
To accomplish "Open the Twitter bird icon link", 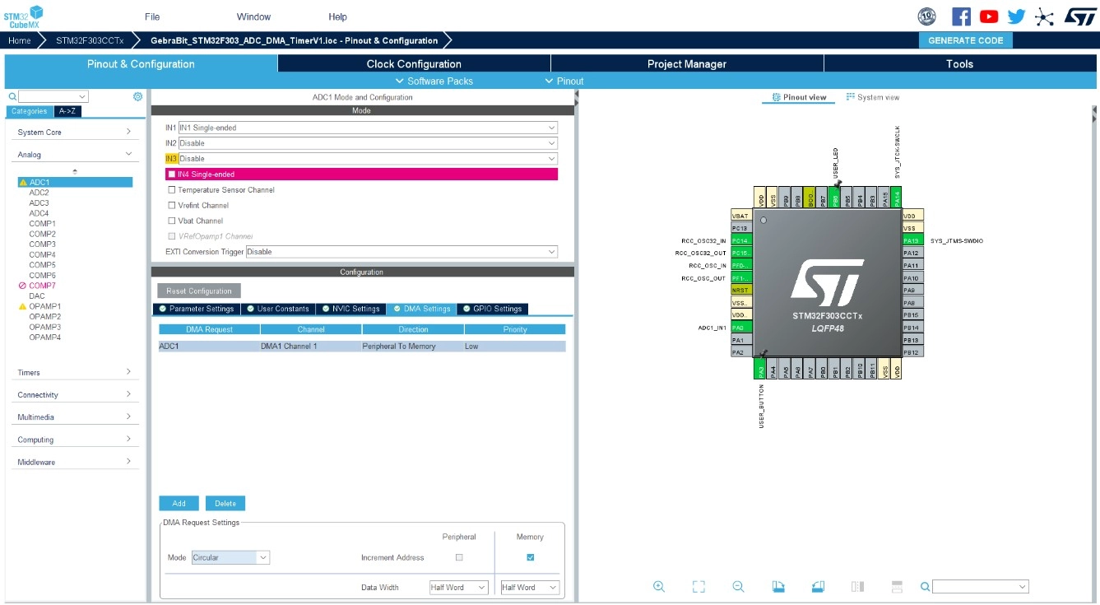I will tap(1017, 16).
